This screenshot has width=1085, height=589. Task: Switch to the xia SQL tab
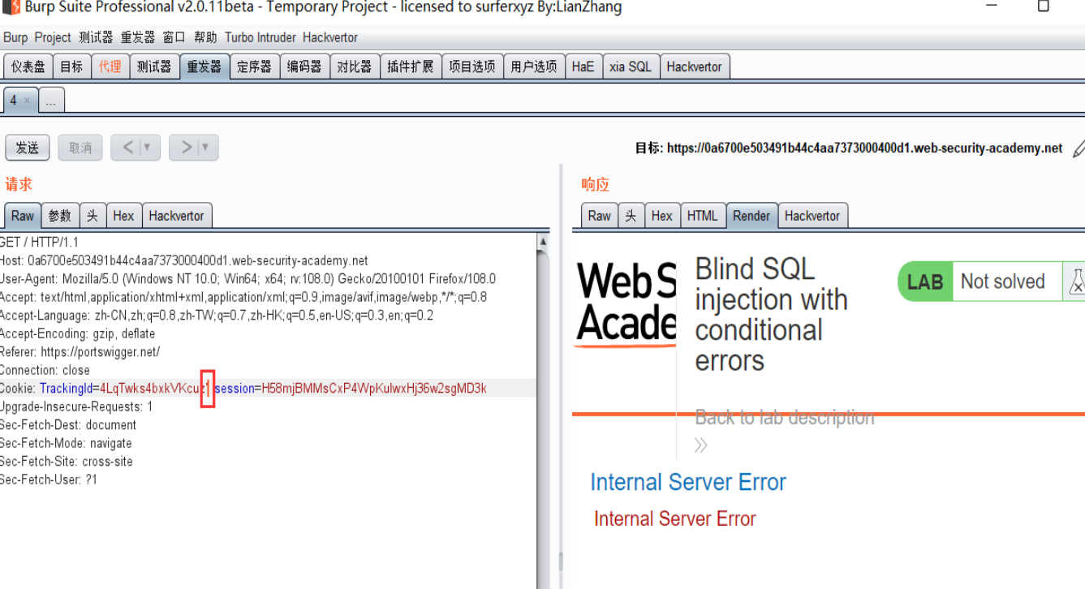pyautogui.click(x=631, y=67)
